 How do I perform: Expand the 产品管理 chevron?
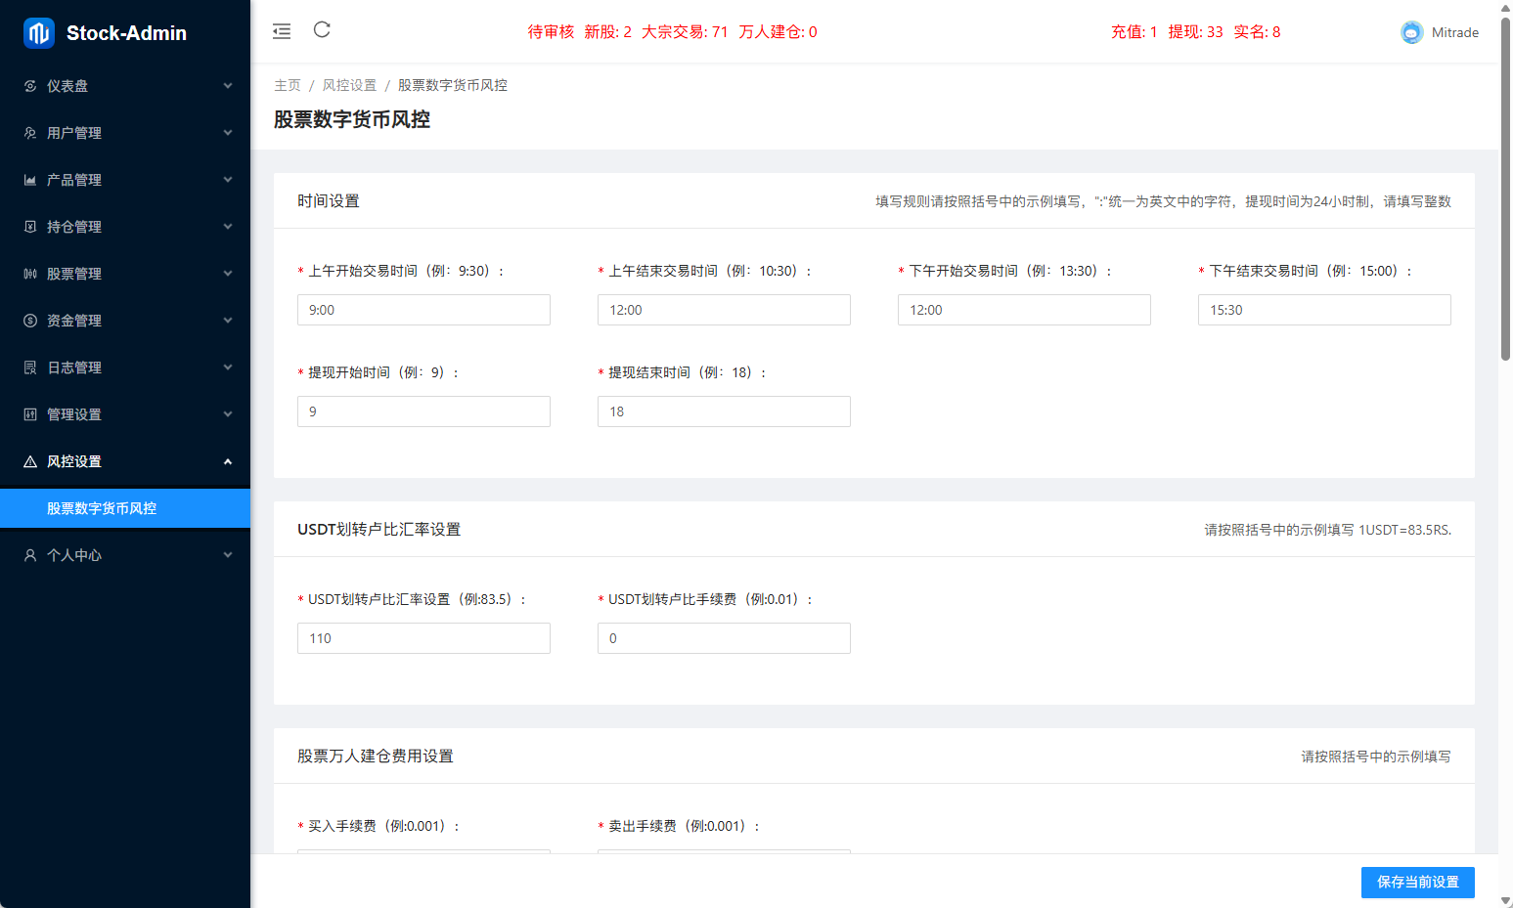click(x=228, y=180)
